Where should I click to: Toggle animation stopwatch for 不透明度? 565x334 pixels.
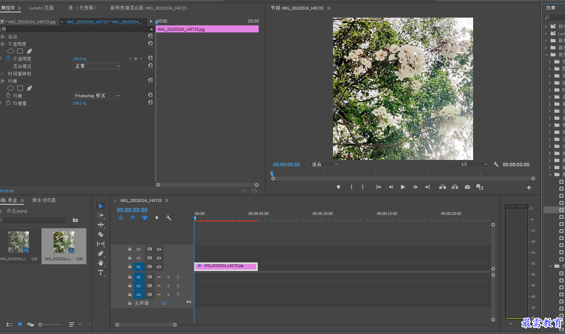(x=8, y=59)
